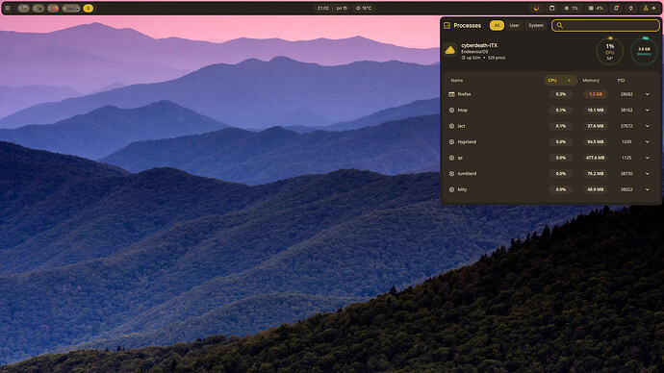664x373 pixels.
Task: Expand the kitty process row
Action: pos(647,189)
